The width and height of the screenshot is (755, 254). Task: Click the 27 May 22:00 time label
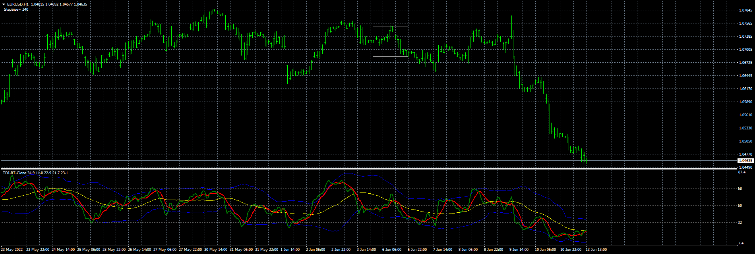point(190,250)
